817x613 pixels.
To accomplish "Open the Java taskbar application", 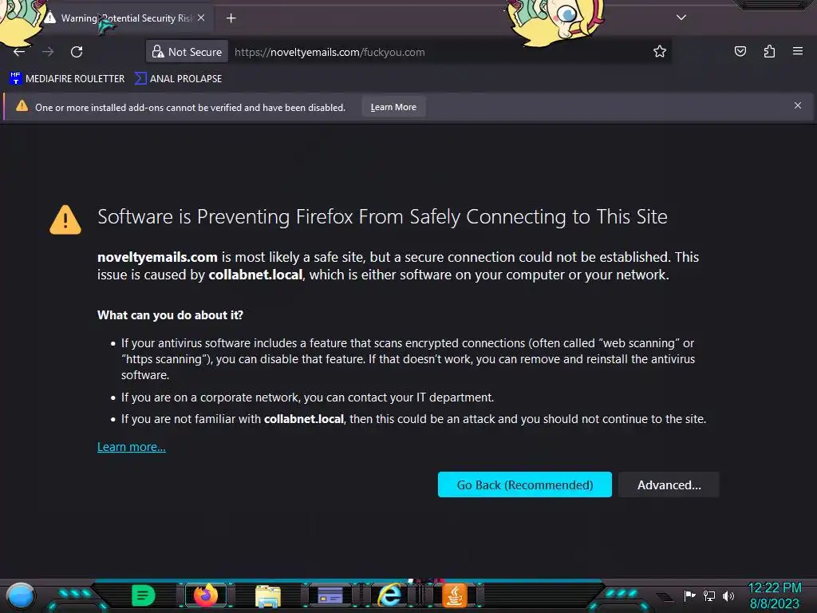I will point(454,595).
